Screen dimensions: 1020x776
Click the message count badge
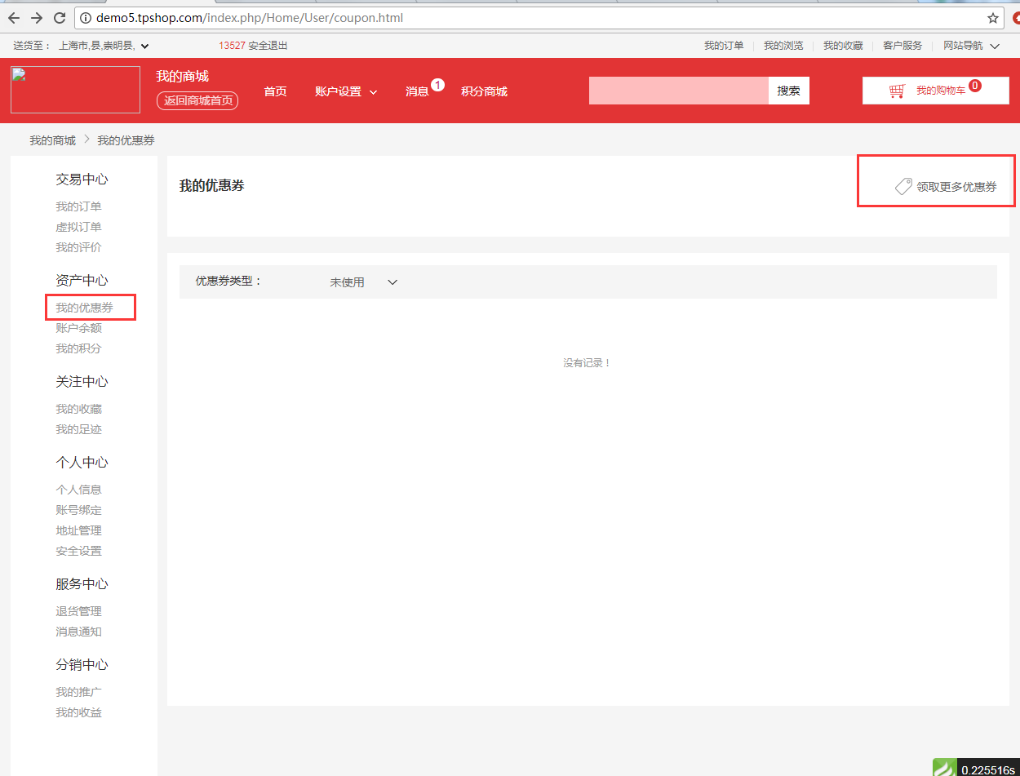(x=437, y=85)
